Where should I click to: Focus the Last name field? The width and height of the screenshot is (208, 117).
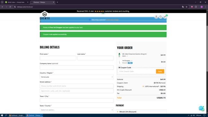(96, 58)
